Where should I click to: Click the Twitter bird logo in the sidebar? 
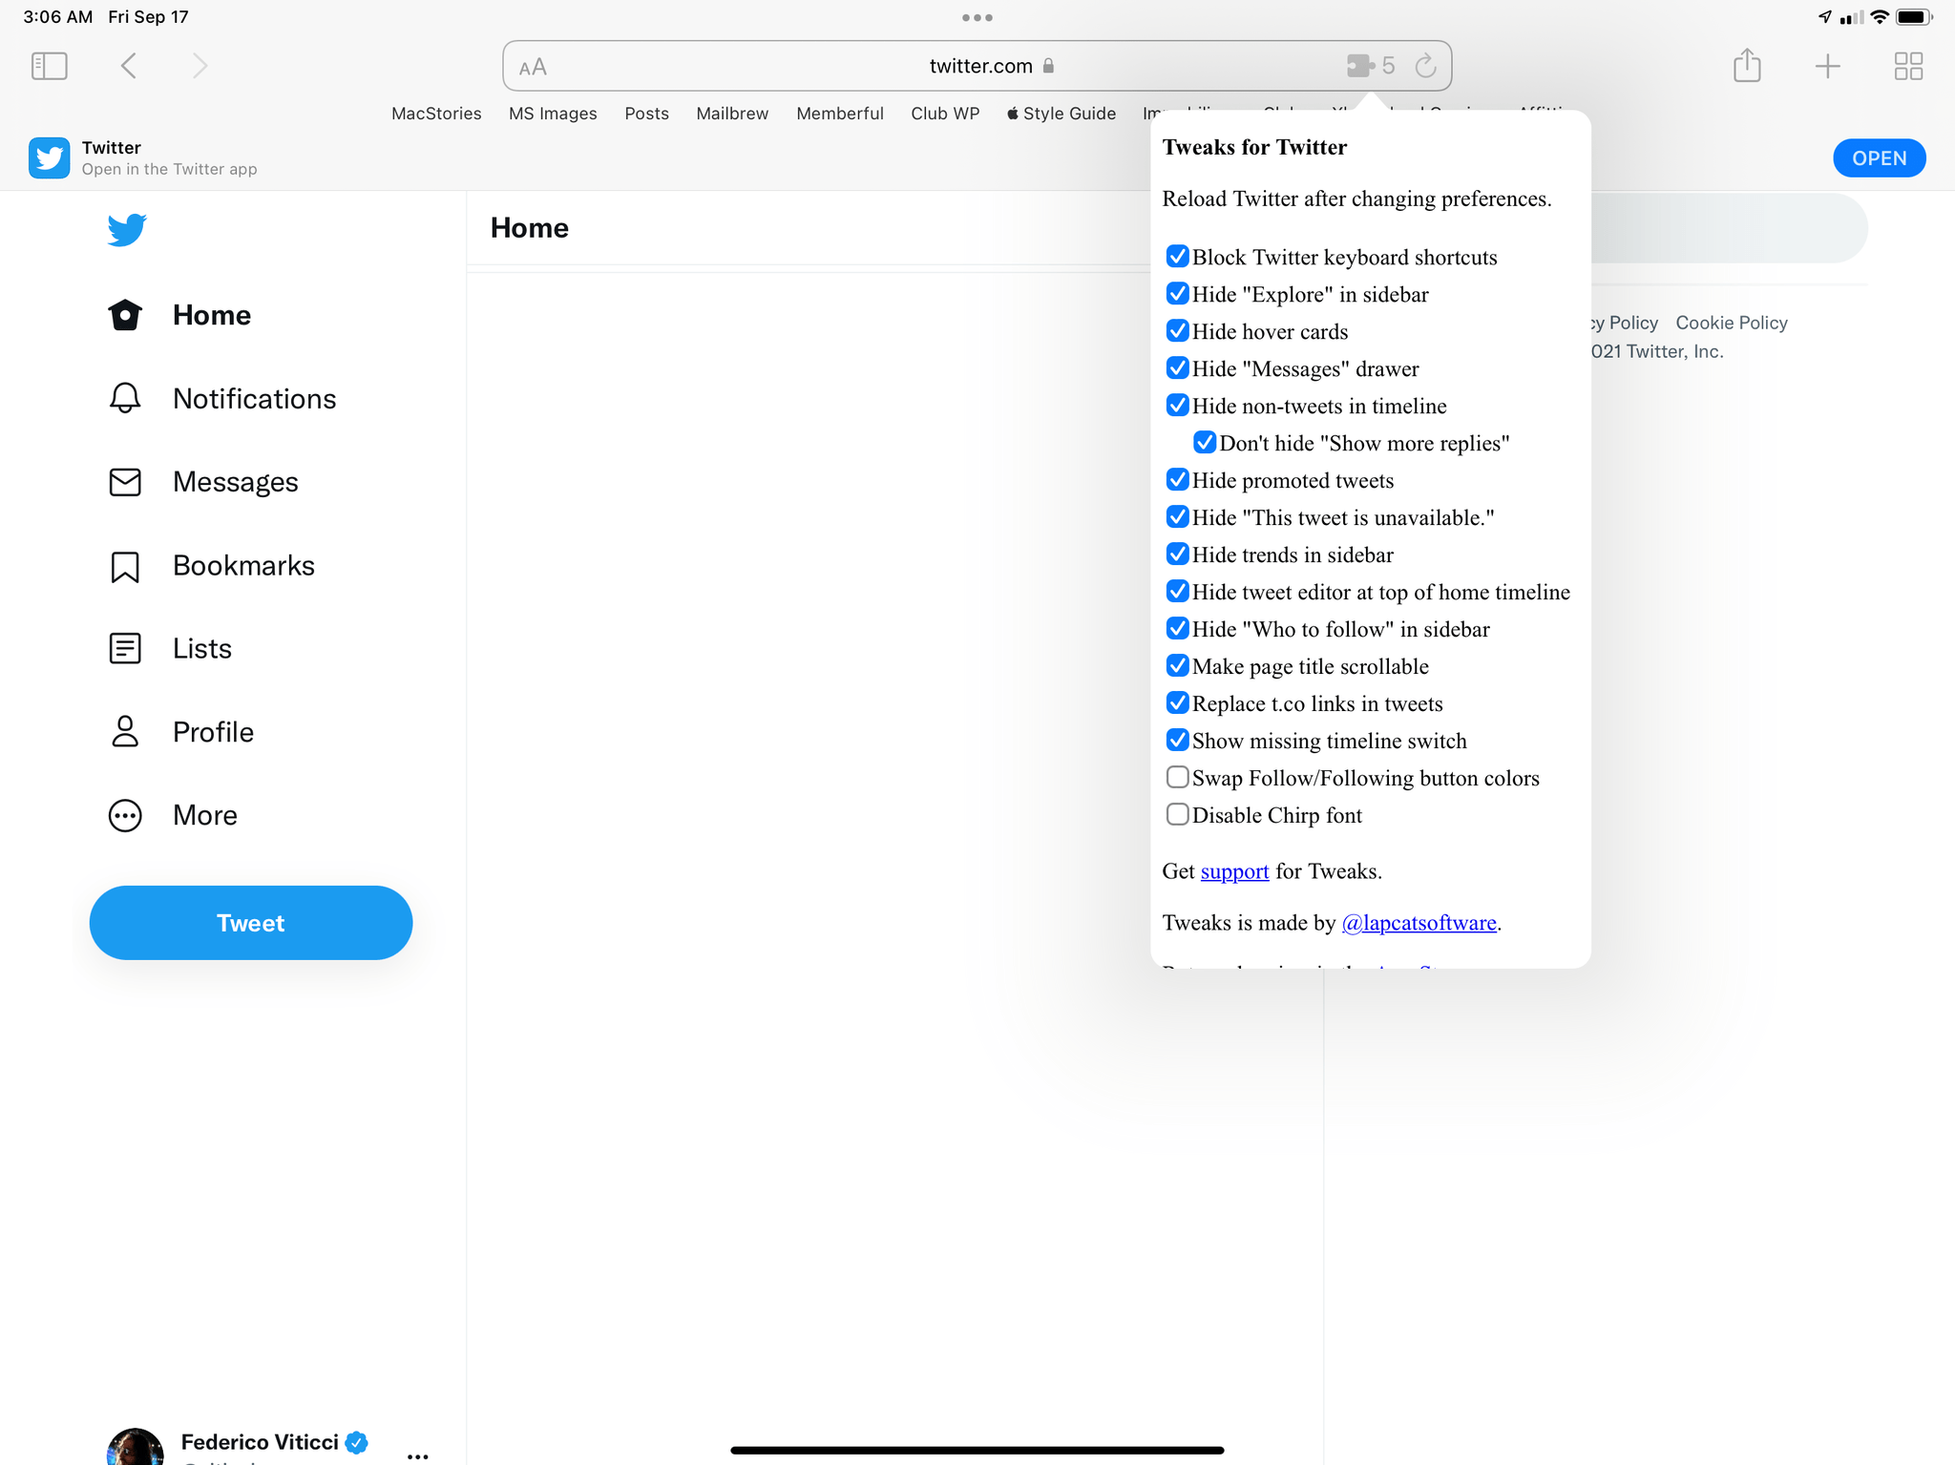[127, 229]
